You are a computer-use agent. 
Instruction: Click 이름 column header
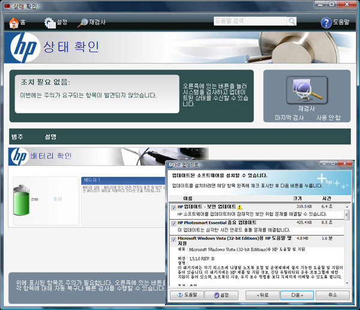point(188,198)
